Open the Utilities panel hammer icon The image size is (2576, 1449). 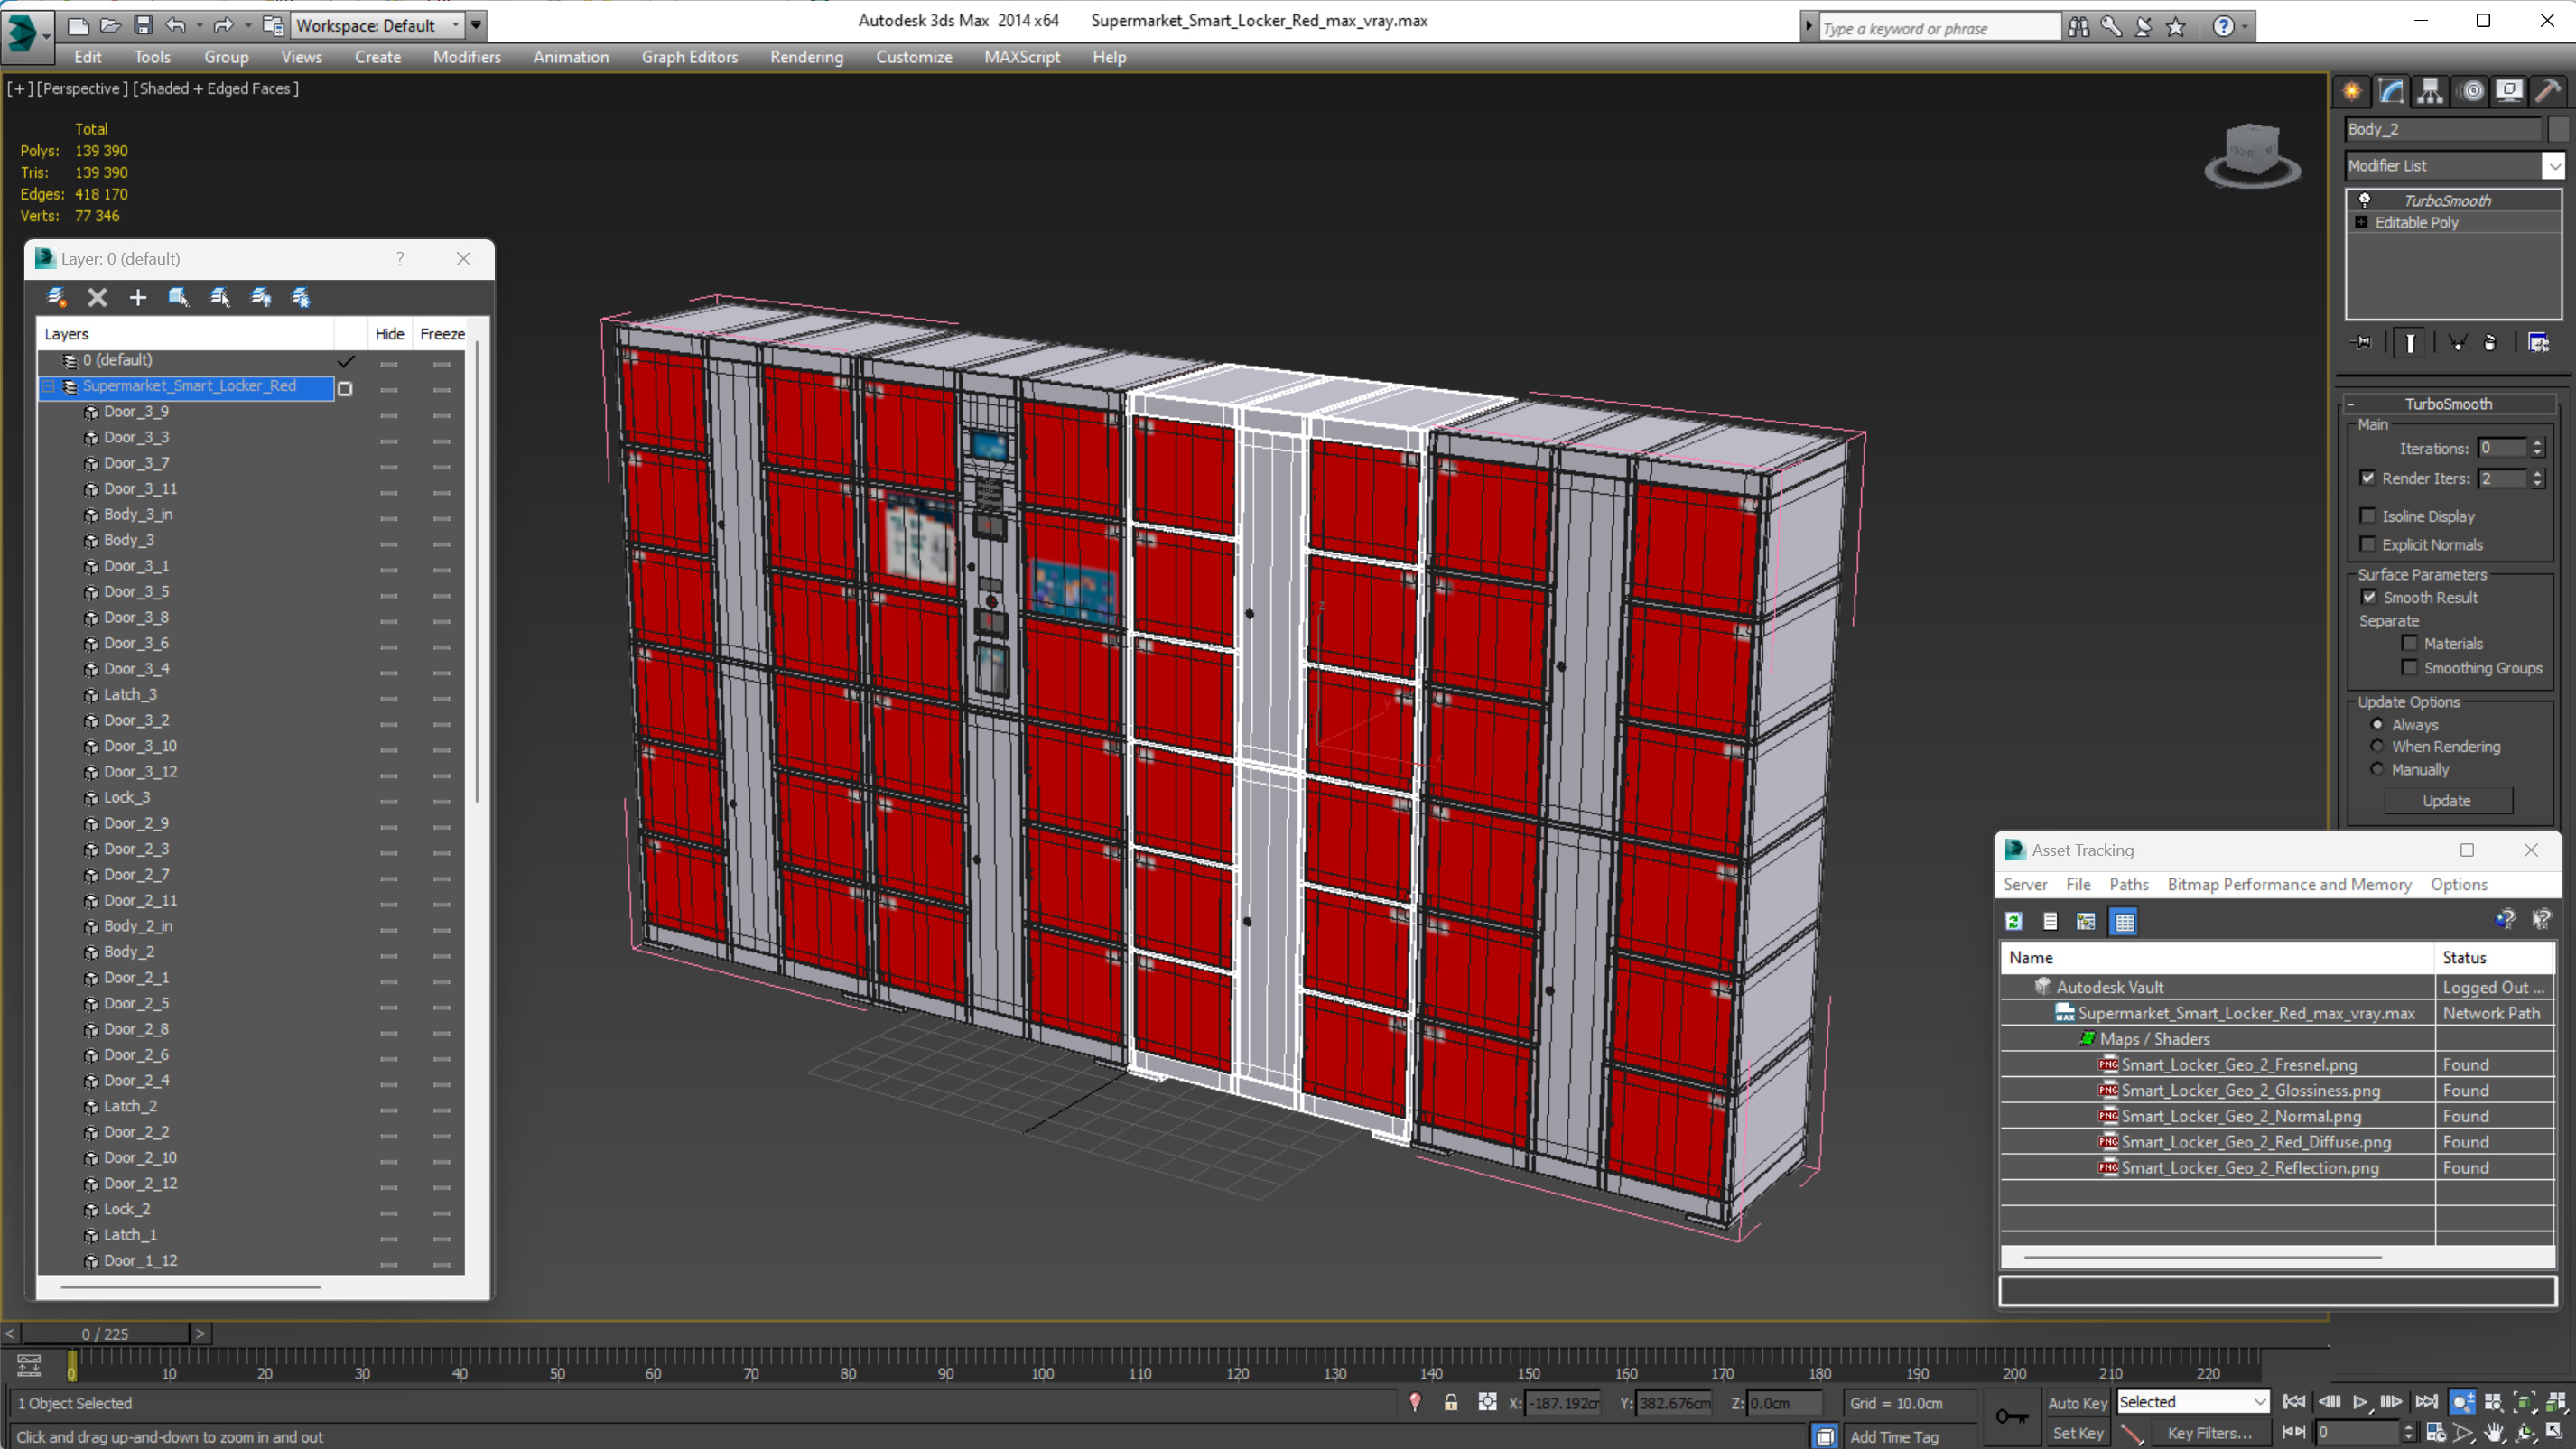pos(2547,91)
